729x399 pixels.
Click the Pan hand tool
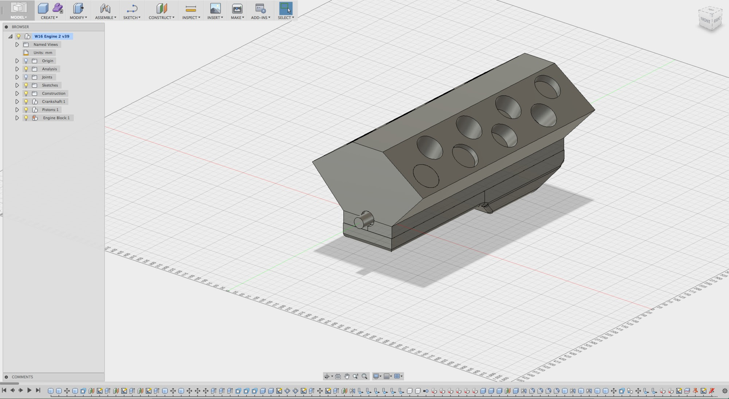[347, 376]
